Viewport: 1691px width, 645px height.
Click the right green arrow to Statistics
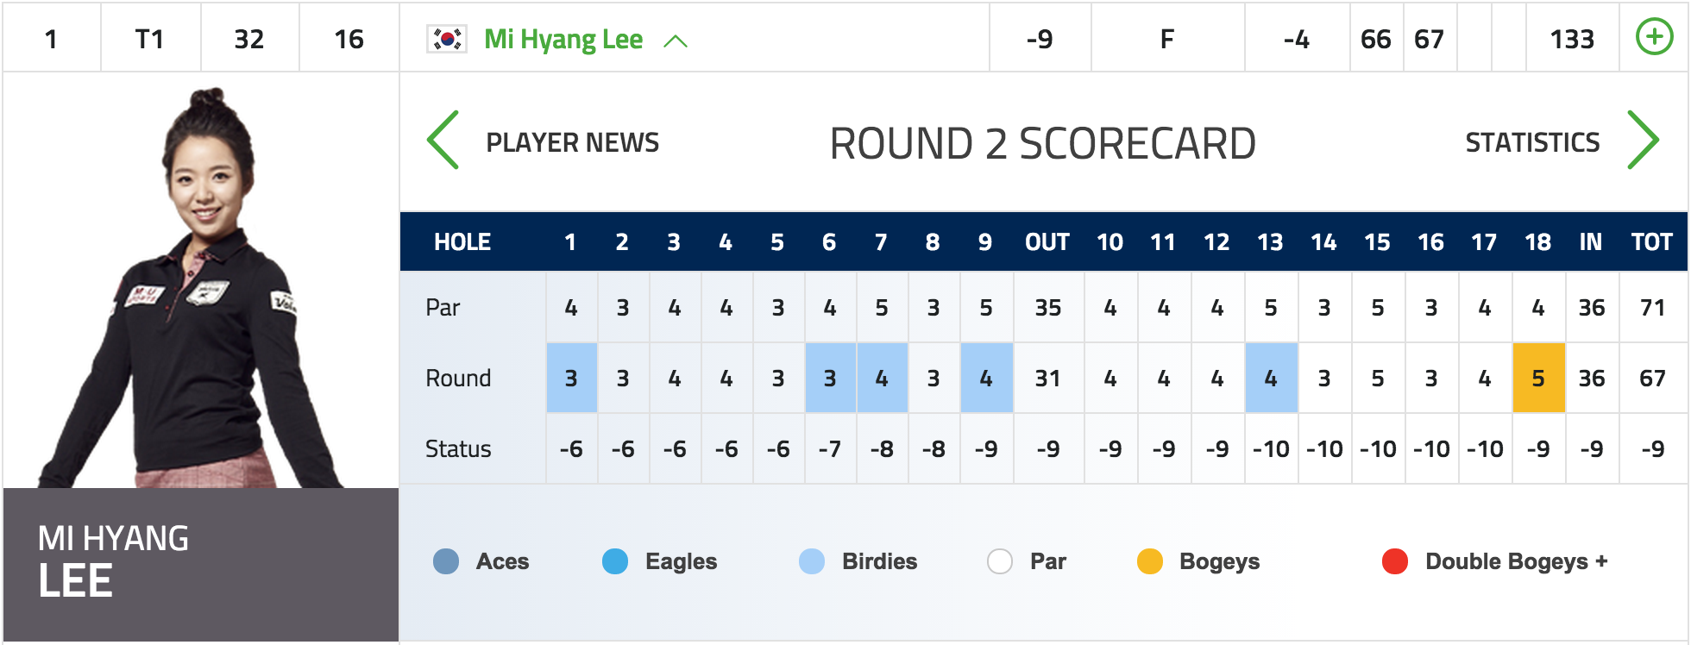point(1643,140)
